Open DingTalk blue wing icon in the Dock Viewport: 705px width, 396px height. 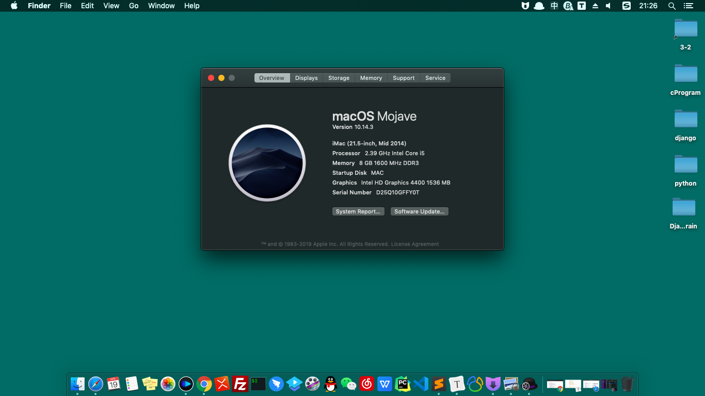tap(276, 384)
